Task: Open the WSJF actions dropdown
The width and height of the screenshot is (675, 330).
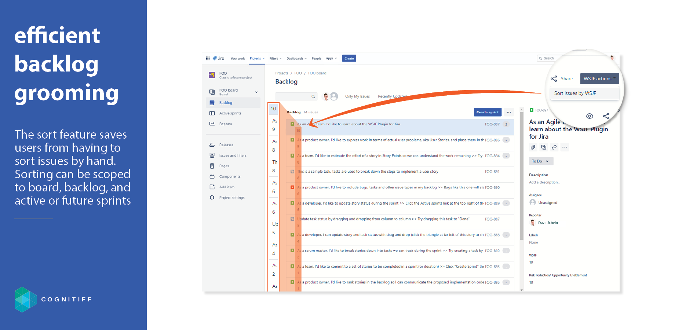Action: point(599,78)
